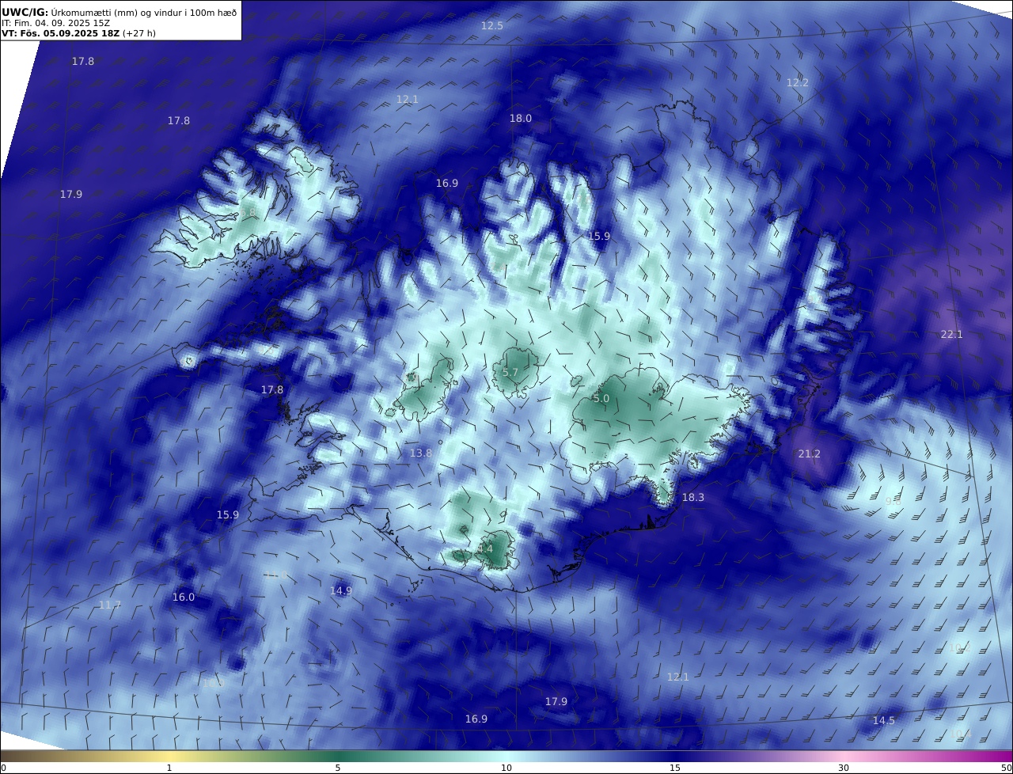The image size is (1013, 774).
Task: Click the 5.0 value on Vatnajökull
Action: 601,399
